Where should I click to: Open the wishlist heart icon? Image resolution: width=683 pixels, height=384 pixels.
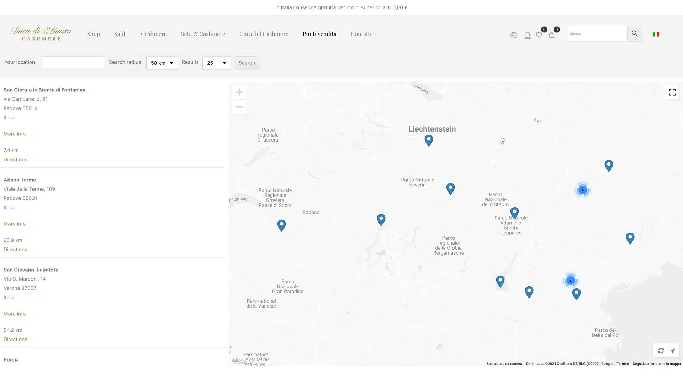[x=539, y=35]
